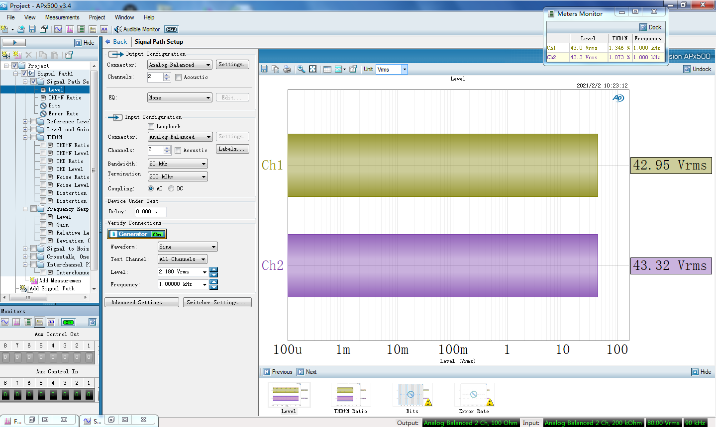Pop out Monitors panel undock icon
716x427 pixels.
pyautogui.click(x=92, y=322)
